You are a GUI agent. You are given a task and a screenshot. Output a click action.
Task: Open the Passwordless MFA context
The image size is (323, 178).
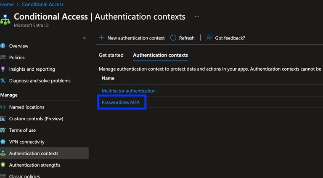tap(121, 102)
